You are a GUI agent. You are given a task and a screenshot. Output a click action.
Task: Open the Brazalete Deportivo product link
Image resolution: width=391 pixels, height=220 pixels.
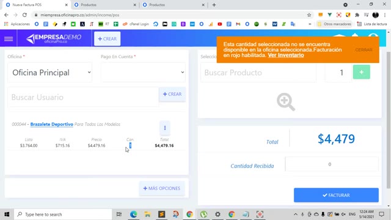click(x=51, y=124)
